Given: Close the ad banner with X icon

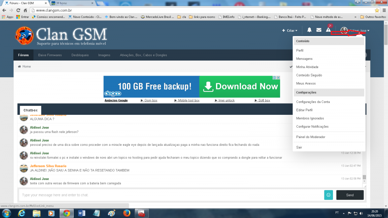Looking at the screenshot, I should (x=278, y=78).
